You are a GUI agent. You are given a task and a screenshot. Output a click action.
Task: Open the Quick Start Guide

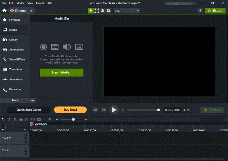coord(29,110)
